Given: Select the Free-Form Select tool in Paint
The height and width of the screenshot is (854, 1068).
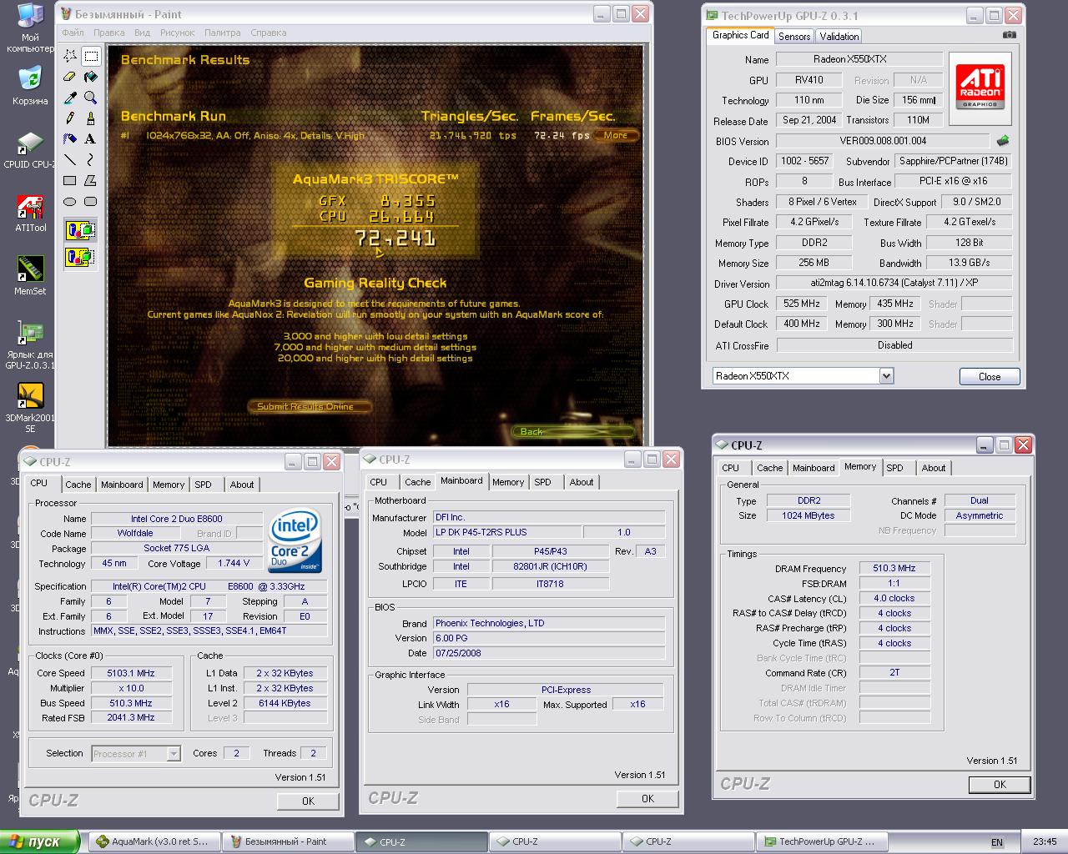Looking at the screenshot, I should [x=70, y=56].
